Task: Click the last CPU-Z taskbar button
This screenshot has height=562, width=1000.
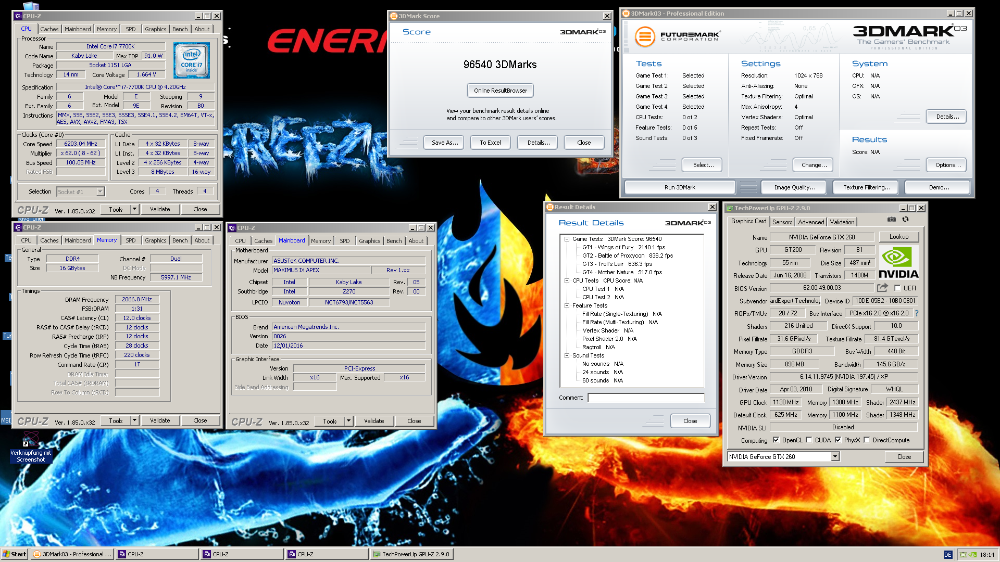Action: pos(327,554)
